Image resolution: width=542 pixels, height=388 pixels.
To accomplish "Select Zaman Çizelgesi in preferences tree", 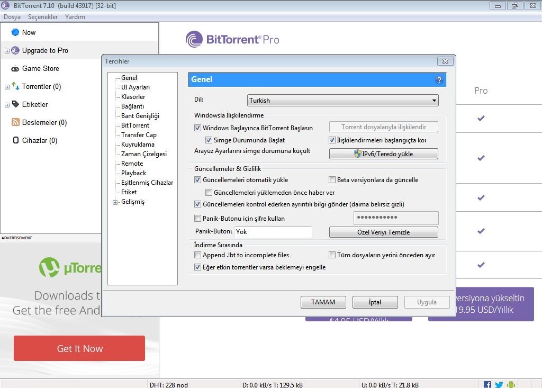I will 144,154.
